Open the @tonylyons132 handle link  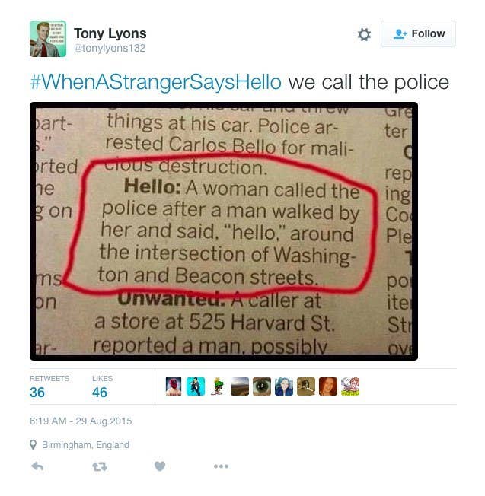point(110,48)
